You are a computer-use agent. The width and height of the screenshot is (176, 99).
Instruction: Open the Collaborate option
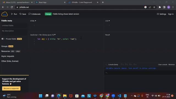[x=35, y=14]
